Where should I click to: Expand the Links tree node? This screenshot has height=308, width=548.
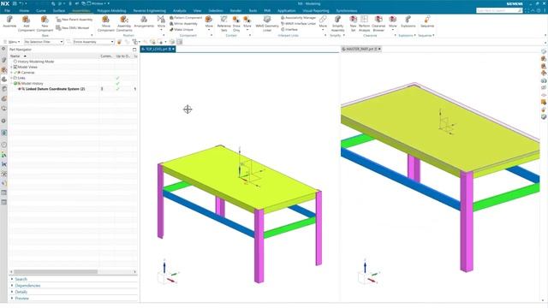(11, 78)
